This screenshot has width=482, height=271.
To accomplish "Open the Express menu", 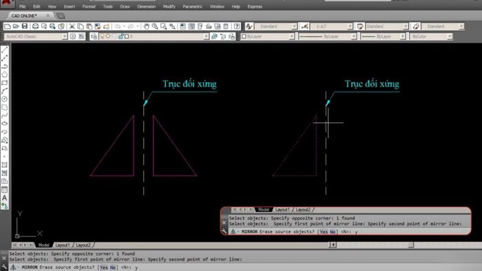I will 255,6.
